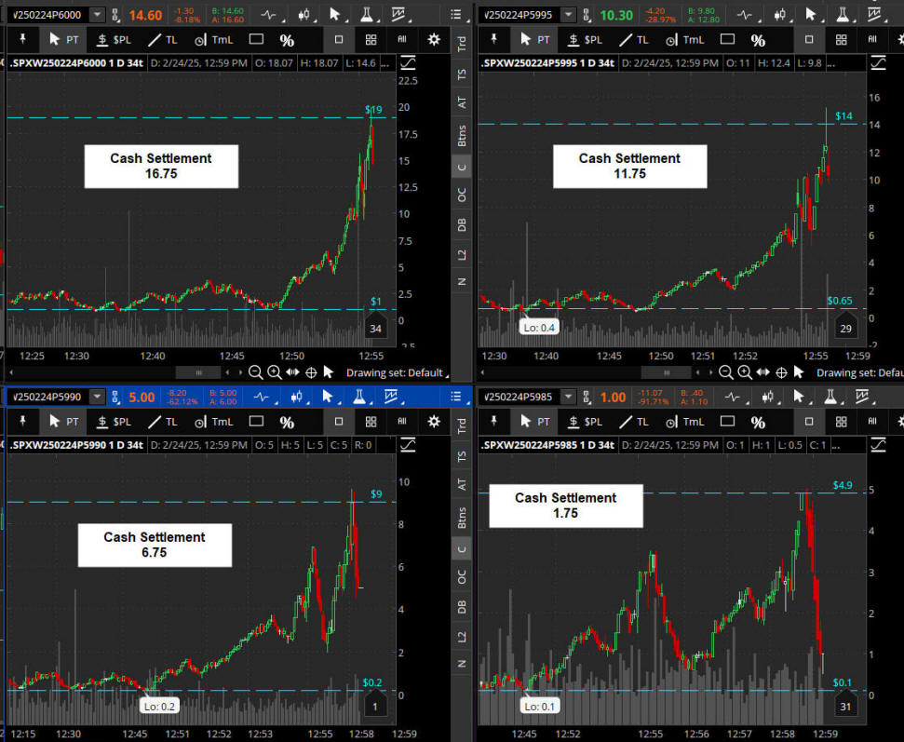Open Drawing set dropdown under P5995 chart
Screen dimensions: 904x742
coord(859,373)
